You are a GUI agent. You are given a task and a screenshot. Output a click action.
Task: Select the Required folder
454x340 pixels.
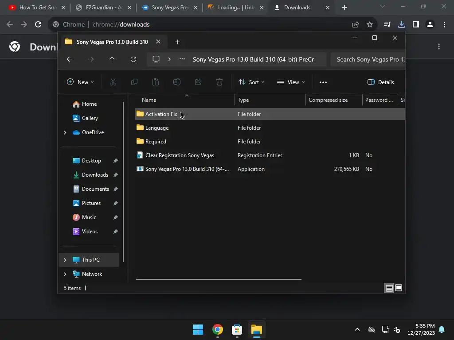pos(270,141)
